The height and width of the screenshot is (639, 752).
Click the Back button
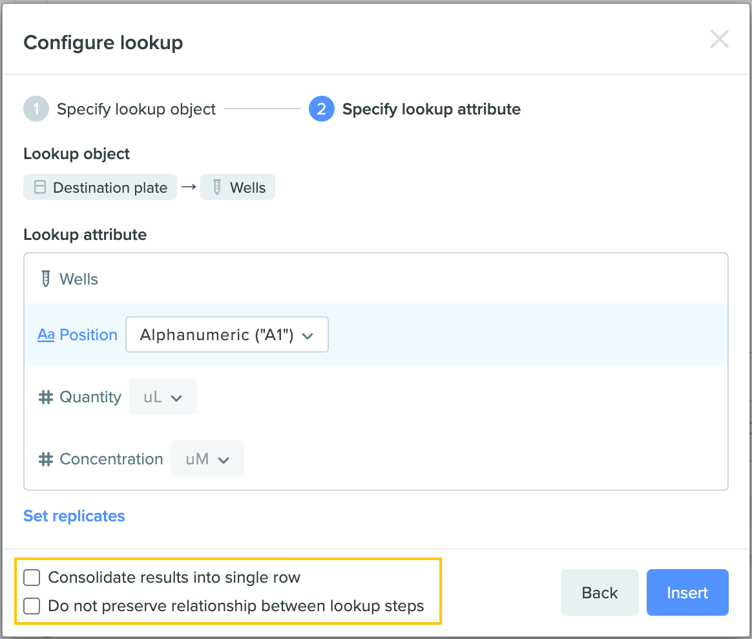(599, 592)
